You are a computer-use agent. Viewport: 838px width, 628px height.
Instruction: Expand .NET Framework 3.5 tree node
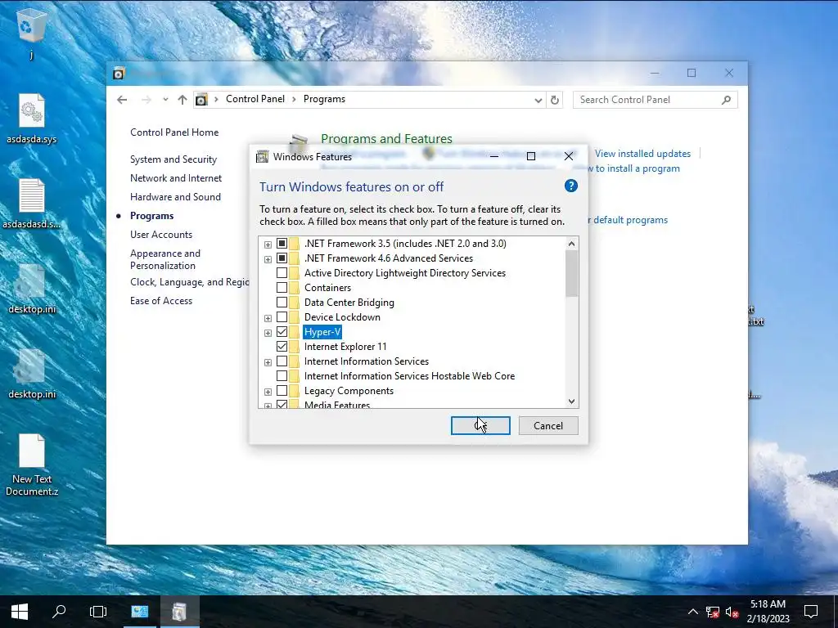268,244
